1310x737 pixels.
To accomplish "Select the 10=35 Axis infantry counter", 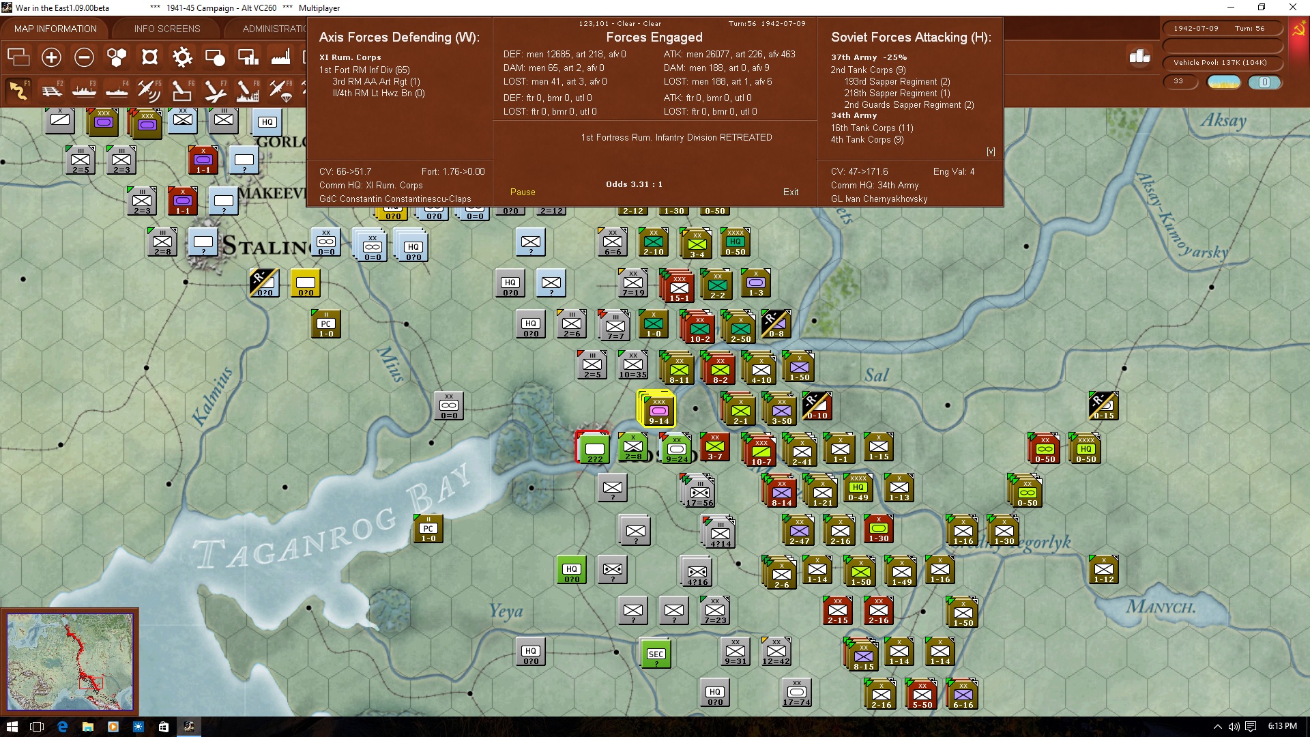I will 632,364.
